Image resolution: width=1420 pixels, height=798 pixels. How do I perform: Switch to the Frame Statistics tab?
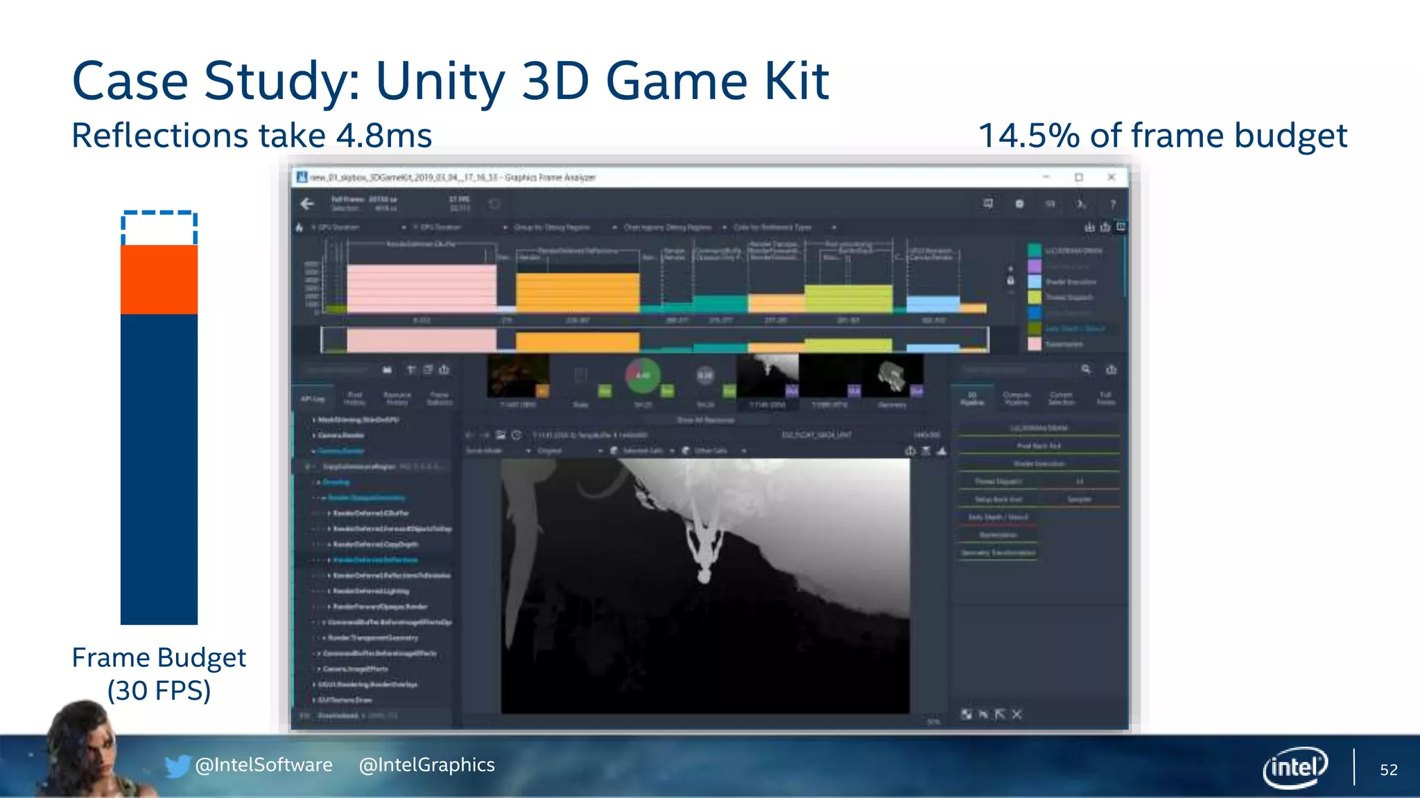pos(440,398)
